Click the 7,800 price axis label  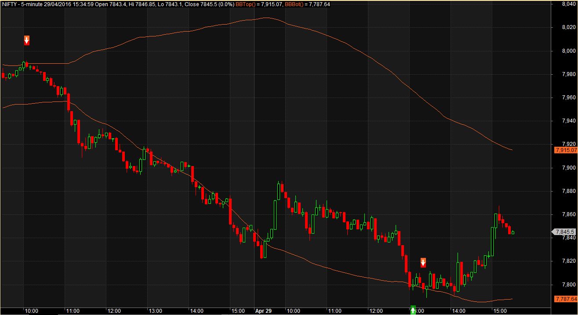pos(569,285)
